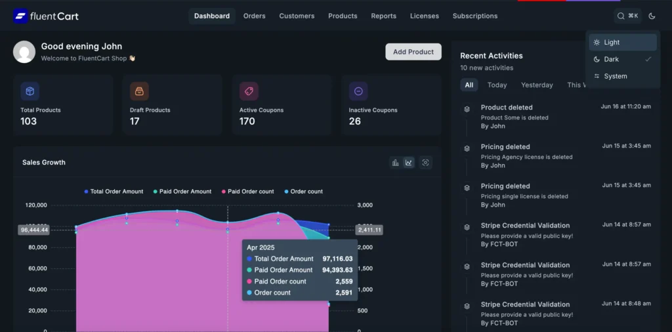Show All recent activities
Screen dimensions: 672x332
pos(469,85)
